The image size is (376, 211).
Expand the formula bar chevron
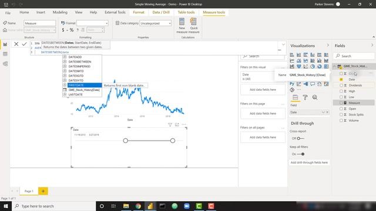[x=283, y=45]
